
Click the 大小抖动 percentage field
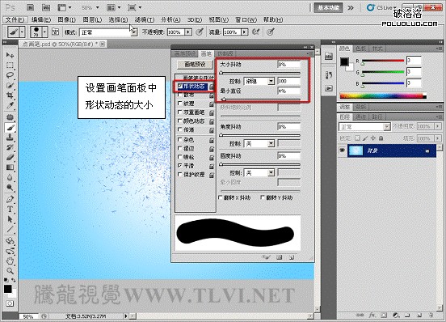[289, 65]
